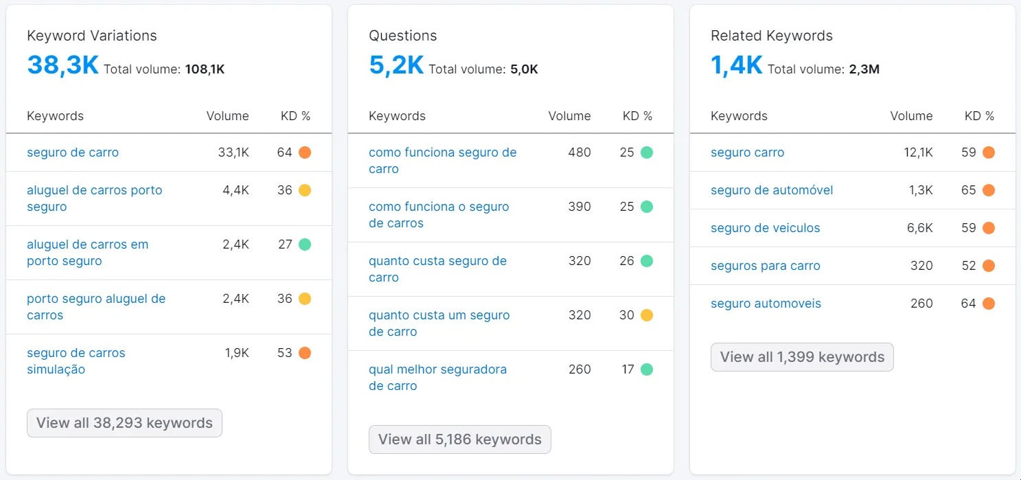1021x480 pixels.
Task: View all 5,186 question keywords
Action: click(x=460, y=439)
